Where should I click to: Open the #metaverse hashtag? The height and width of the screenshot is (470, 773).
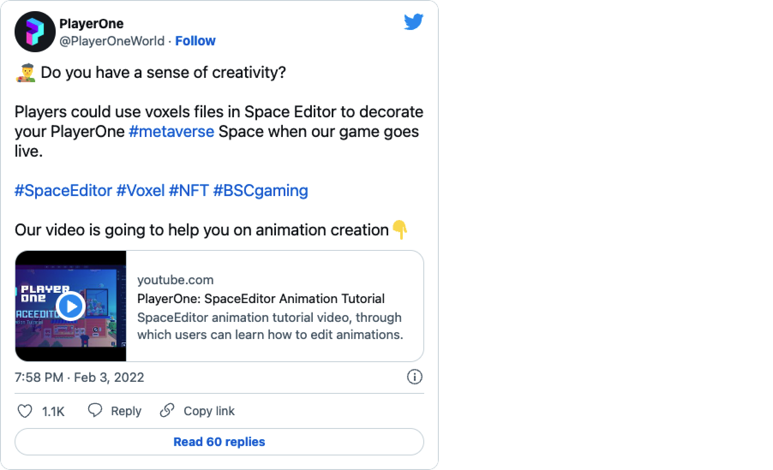pyautogui.click(x=171, y=131)
